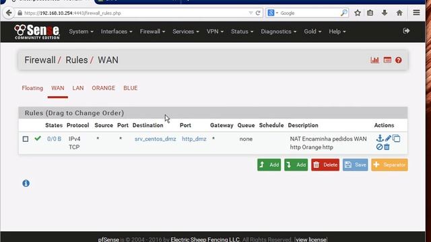Edit the rule with pencil icon
The width and height of the screenshot is (431, 242).
pos(388,138)
